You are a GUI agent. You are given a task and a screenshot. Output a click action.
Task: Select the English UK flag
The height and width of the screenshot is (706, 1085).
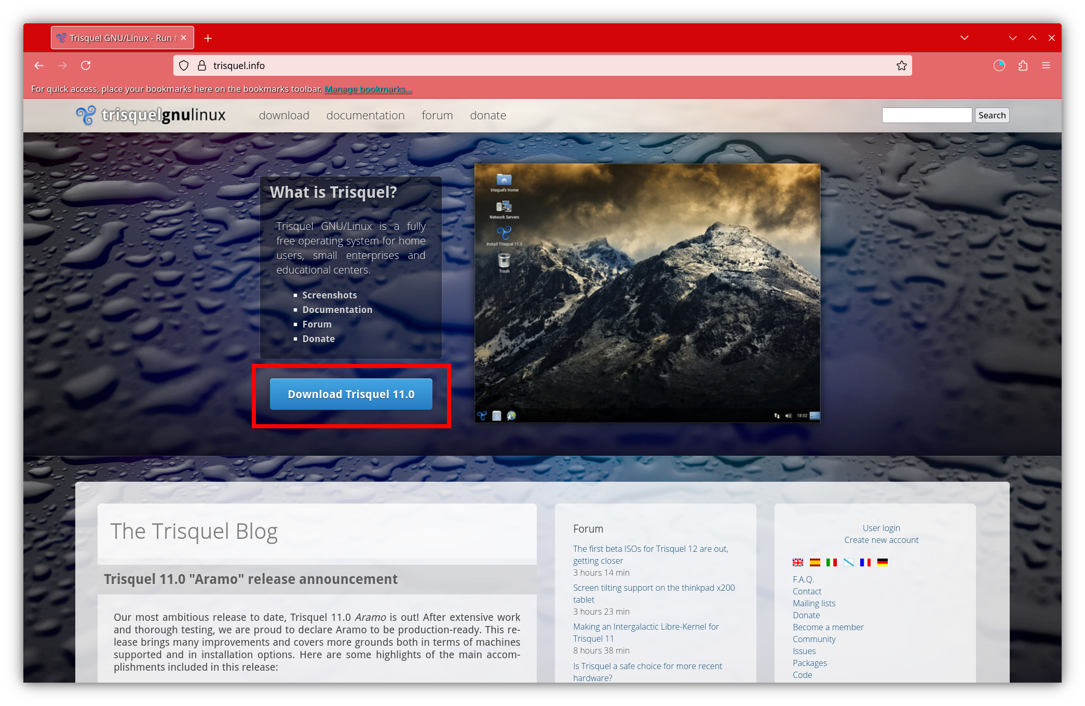point(798,562)
